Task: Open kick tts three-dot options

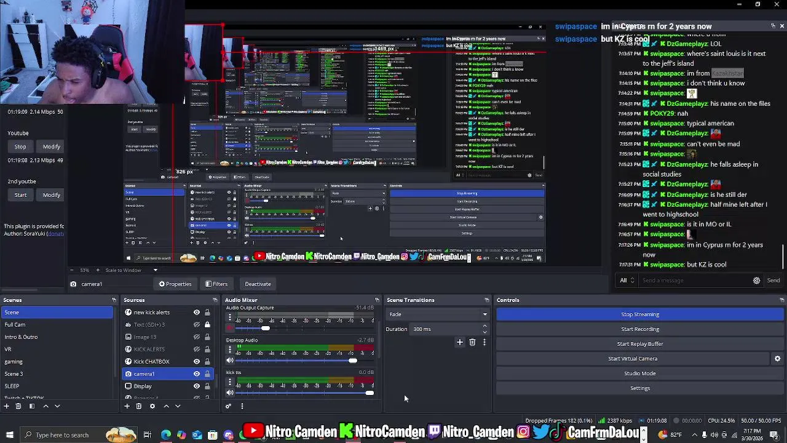Action: pos(230,383)
